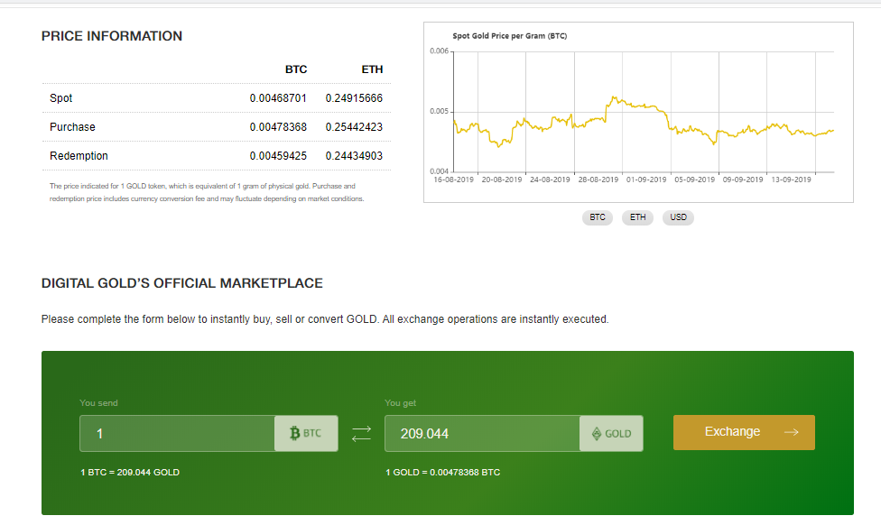Click the BTC column header
Viewport: 881px width, 525px height.
point(296,69)
